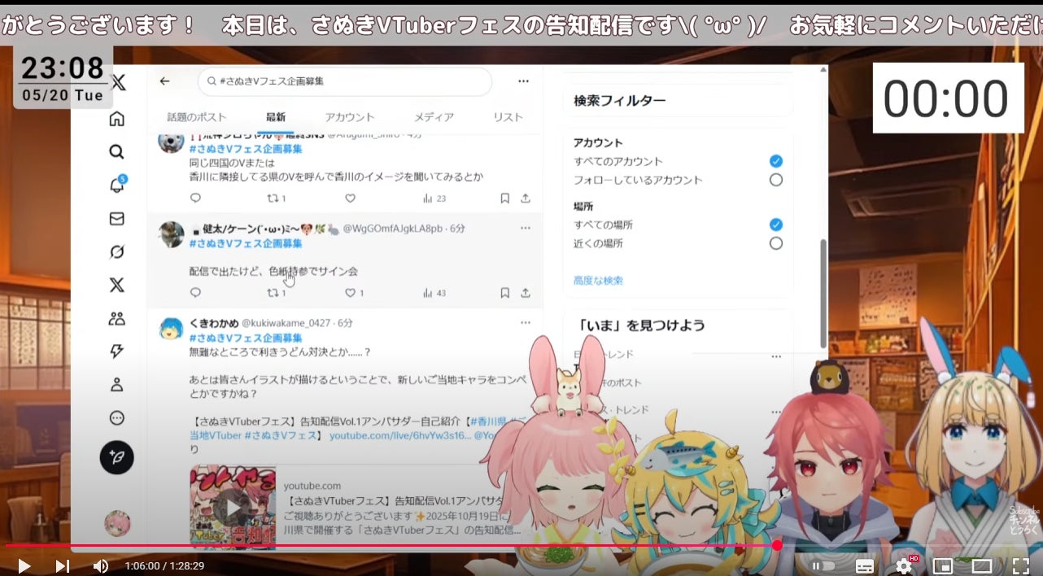Image resolution: width=1043 pixels, height=576 pixels.
Task: Click the 高度な検索 link
Action: click(598, 281)
